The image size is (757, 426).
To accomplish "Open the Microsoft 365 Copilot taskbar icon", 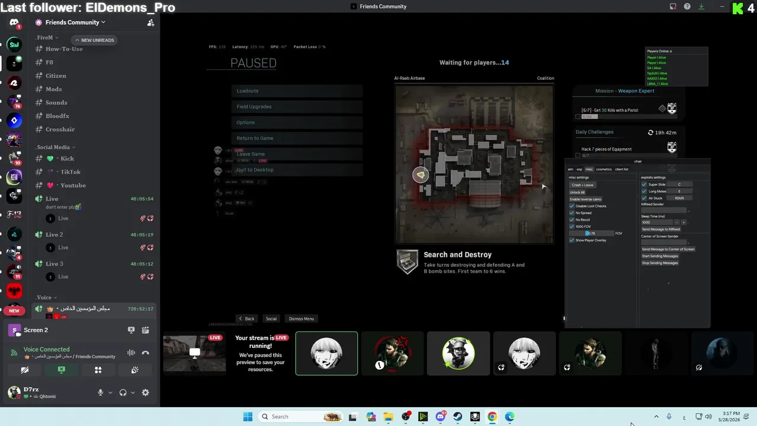I will [371, 417].
